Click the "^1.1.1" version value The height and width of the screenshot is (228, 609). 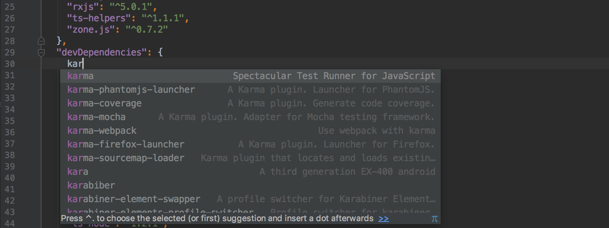pyautogui.click(x=163, y=18)
